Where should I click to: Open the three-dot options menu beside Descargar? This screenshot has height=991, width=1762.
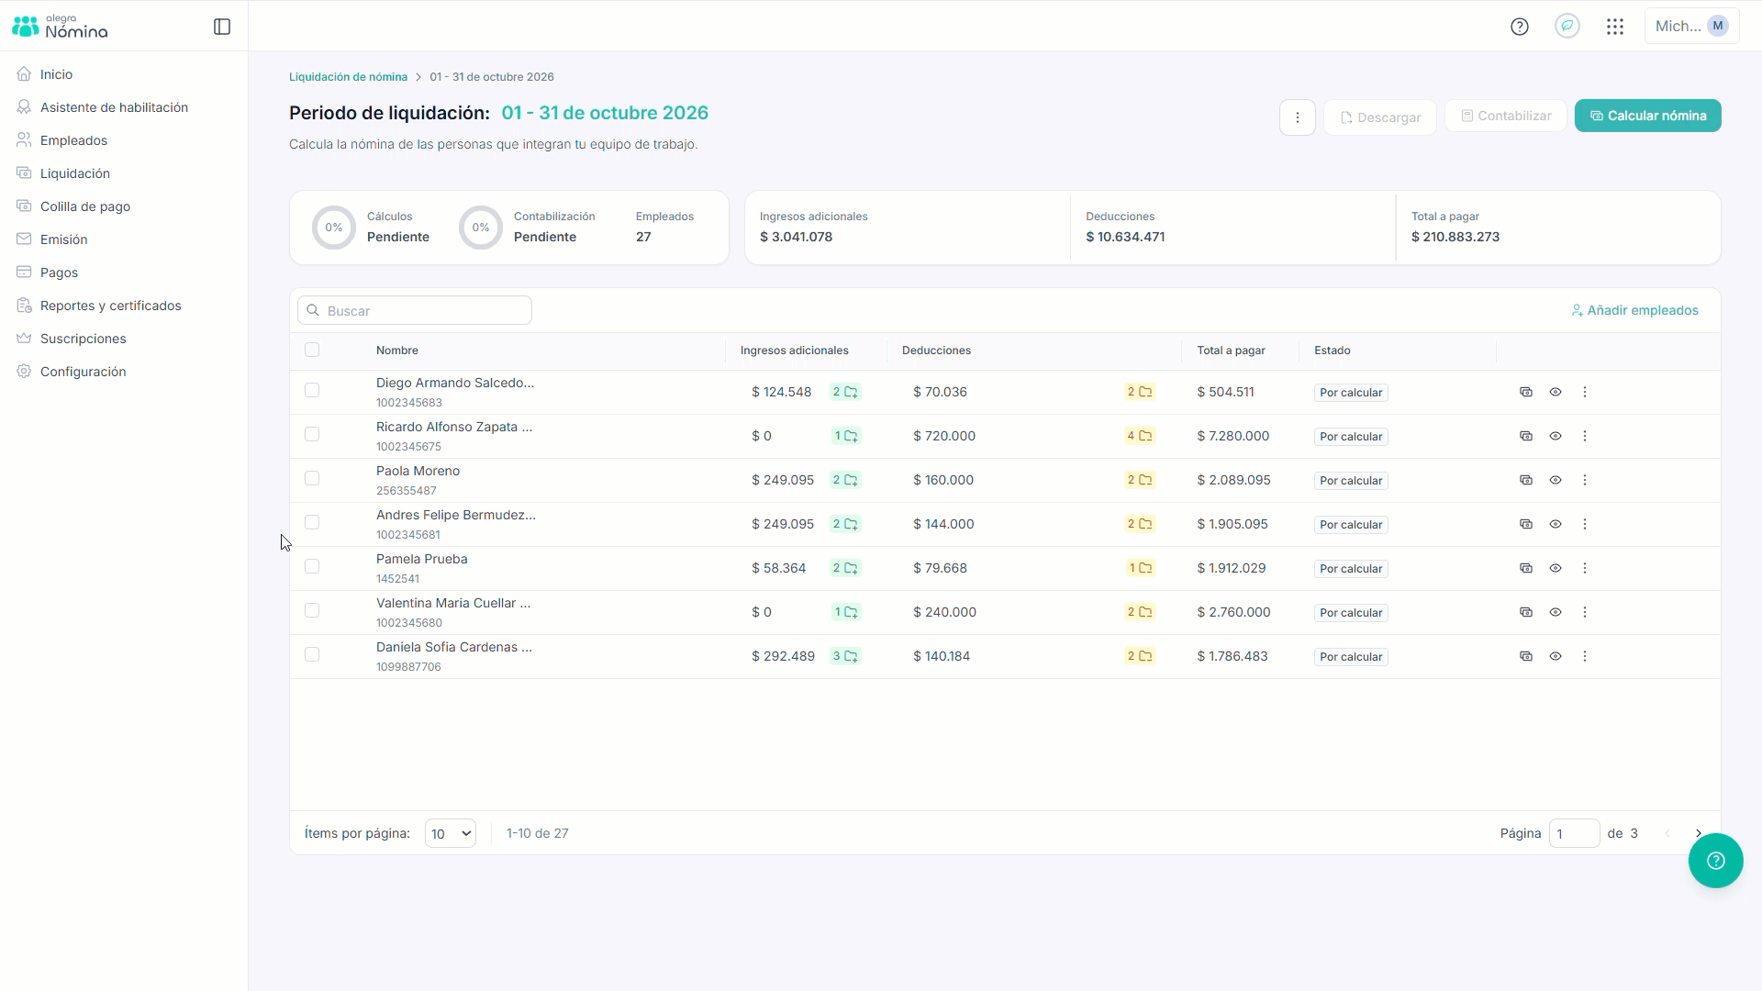tap(1298, 117)
